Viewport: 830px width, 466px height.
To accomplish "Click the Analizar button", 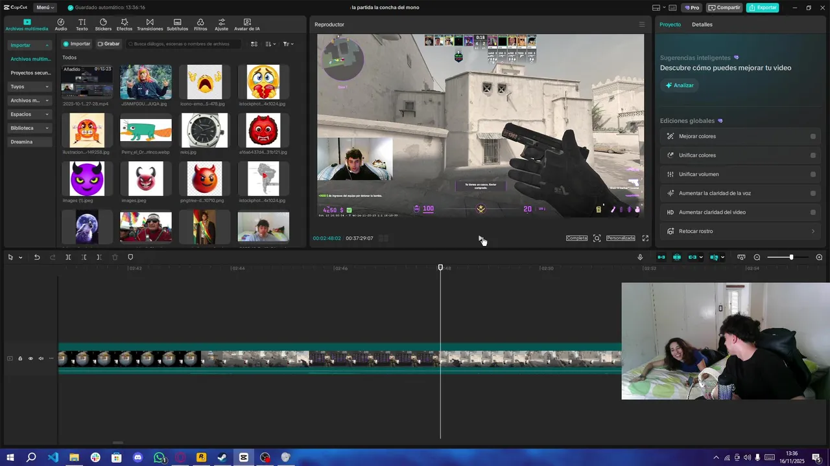I will (679, 85).
